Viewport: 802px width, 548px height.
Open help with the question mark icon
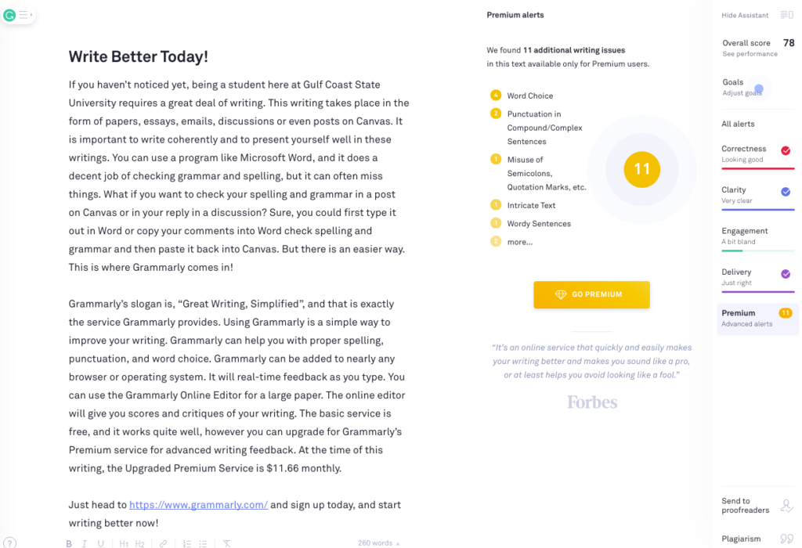9,543
